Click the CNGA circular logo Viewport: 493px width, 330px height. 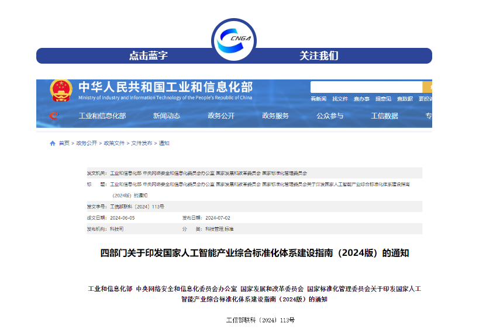pyautogui.click(x=233, y=40)
